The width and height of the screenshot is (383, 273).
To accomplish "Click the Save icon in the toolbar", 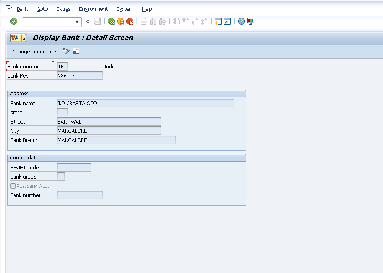I will [97, 21].
